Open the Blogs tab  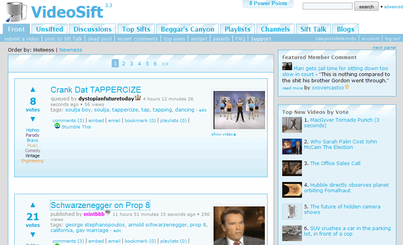pos(345,29)
